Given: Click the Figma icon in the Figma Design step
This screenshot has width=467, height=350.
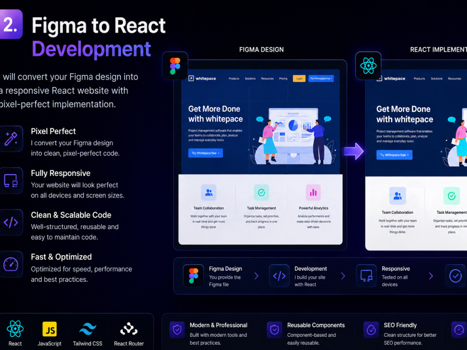Looking at the screenshot, I should (x=194, y=276).
